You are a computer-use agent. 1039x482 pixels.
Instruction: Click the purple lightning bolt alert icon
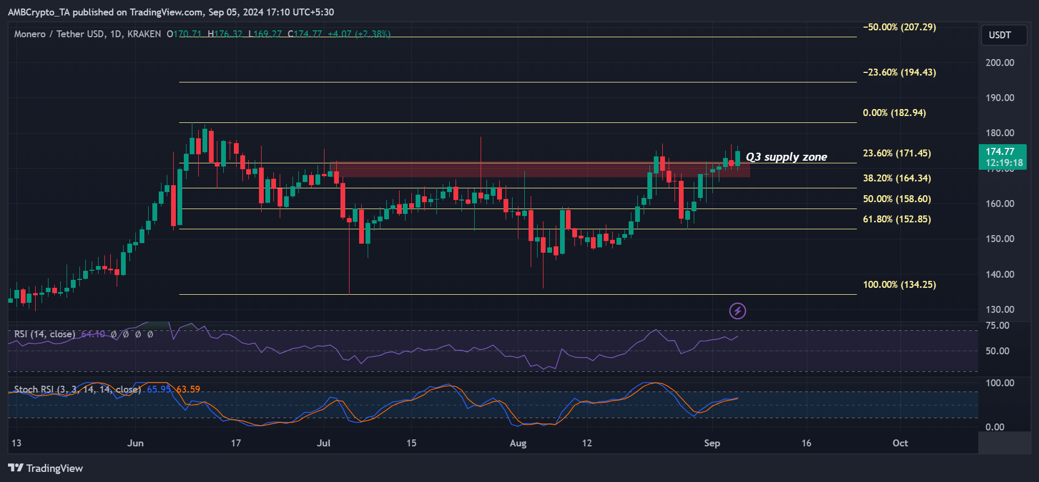pyautogui.click(x=737, y=311)
